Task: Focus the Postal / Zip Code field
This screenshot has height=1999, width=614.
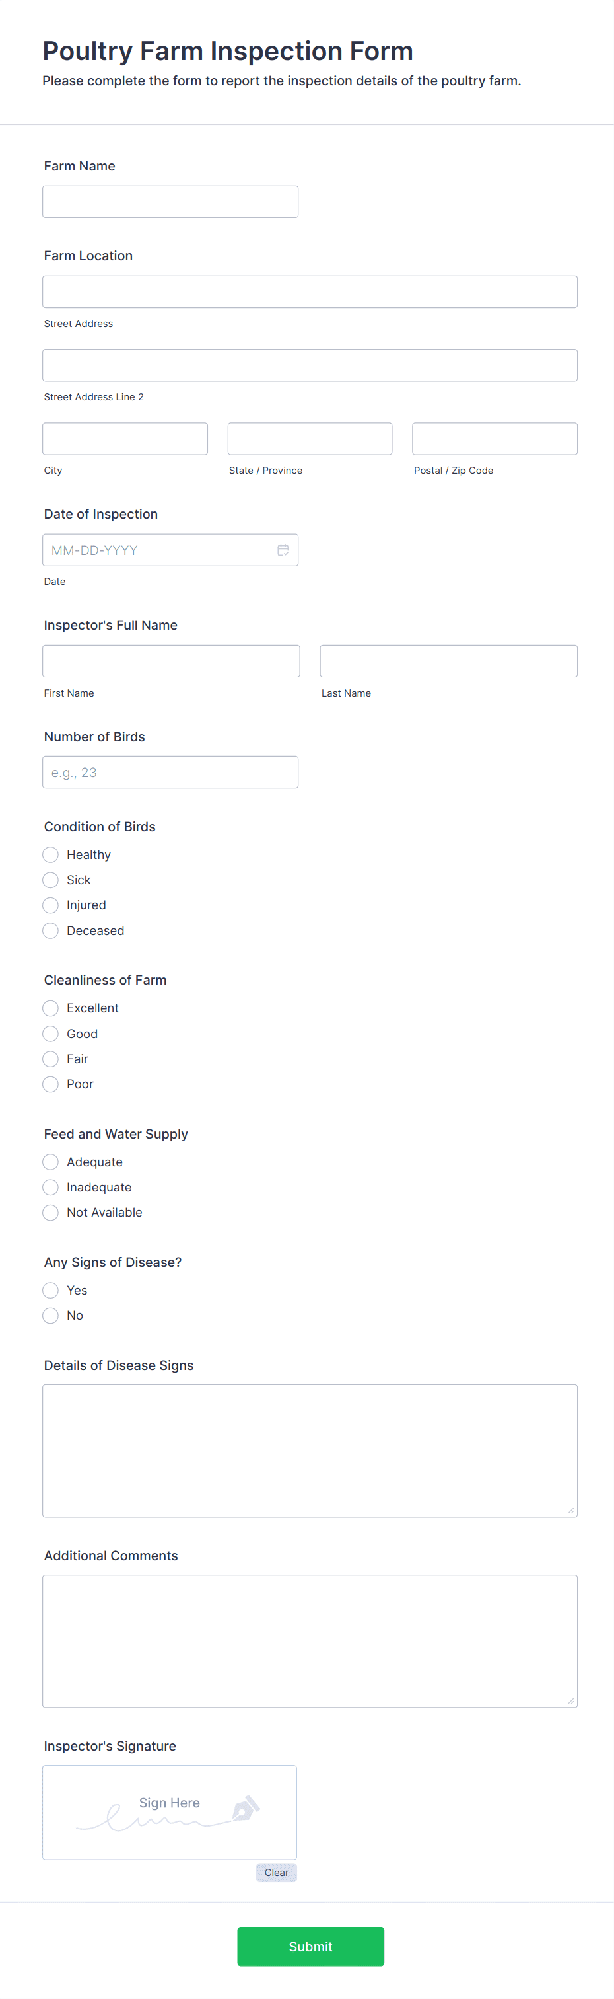Action: [x=495, y=438]
